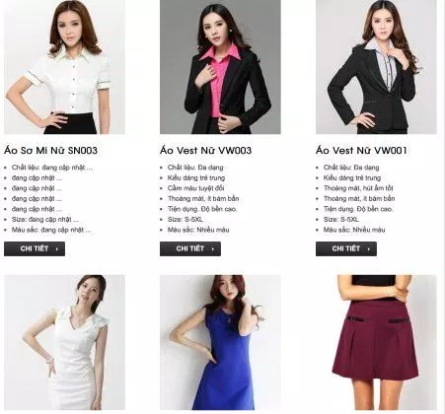
Task: Select black vest with striped shirt photo
Action: click(x=376, y=67)
